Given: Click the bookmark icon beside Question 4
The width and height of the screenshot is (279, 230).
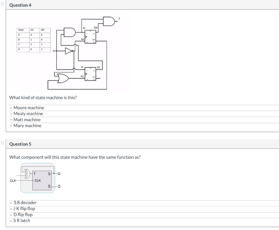Looking at the screenshot, I should pyautogui.click(x=2, y=3).
